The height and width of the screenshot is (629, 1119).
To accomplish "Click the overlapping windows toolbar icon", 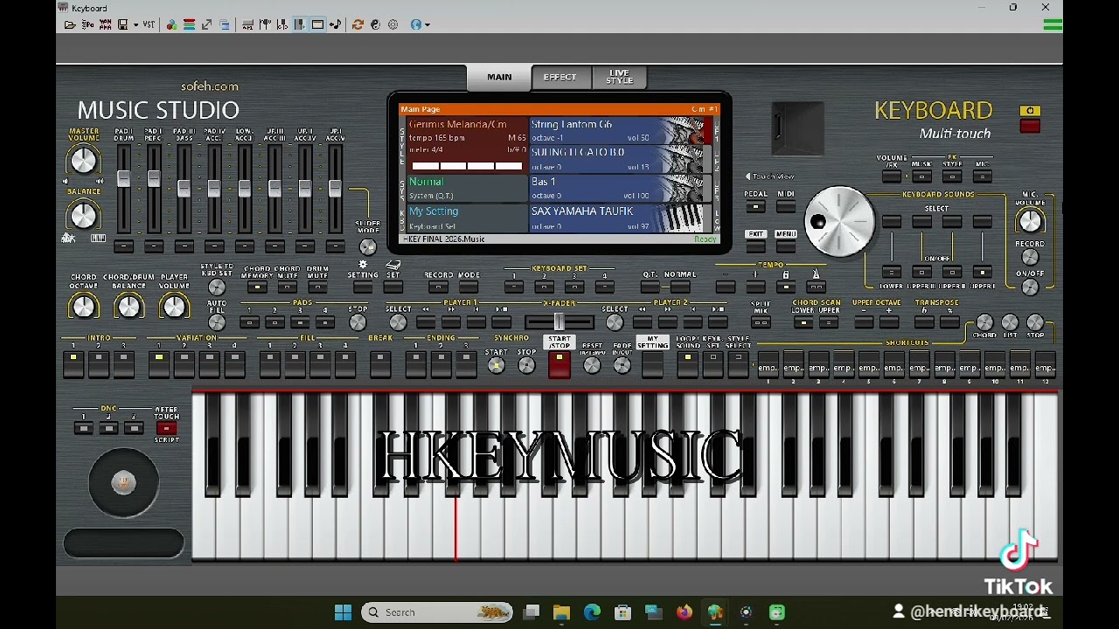I will (x=225, y=24).
